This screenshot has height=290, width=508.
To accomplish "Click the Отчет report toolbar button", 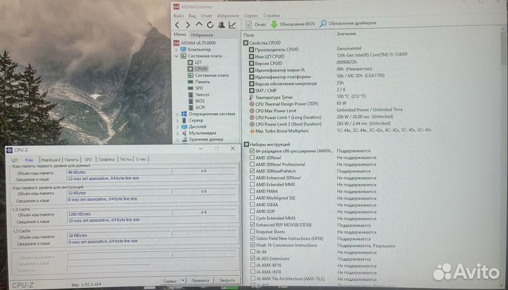I will [256, 24].
